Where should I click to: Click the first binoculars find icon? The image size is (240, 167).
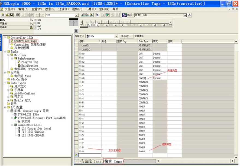83,15
